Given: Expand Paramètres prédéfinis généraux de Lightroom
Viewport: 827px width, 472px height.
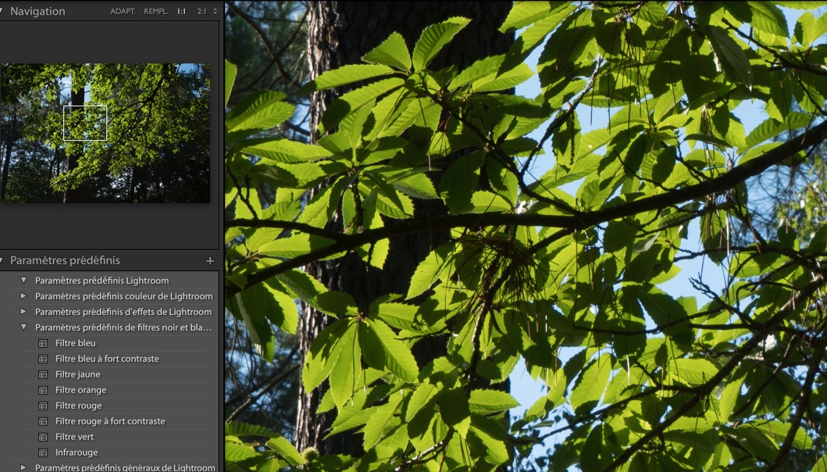Looking at the screenshot, I should pos(23,467).
